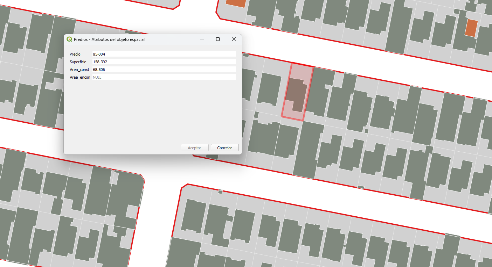
Task: Maximize the Predios attributes dialog
Action: coord(218,39)
